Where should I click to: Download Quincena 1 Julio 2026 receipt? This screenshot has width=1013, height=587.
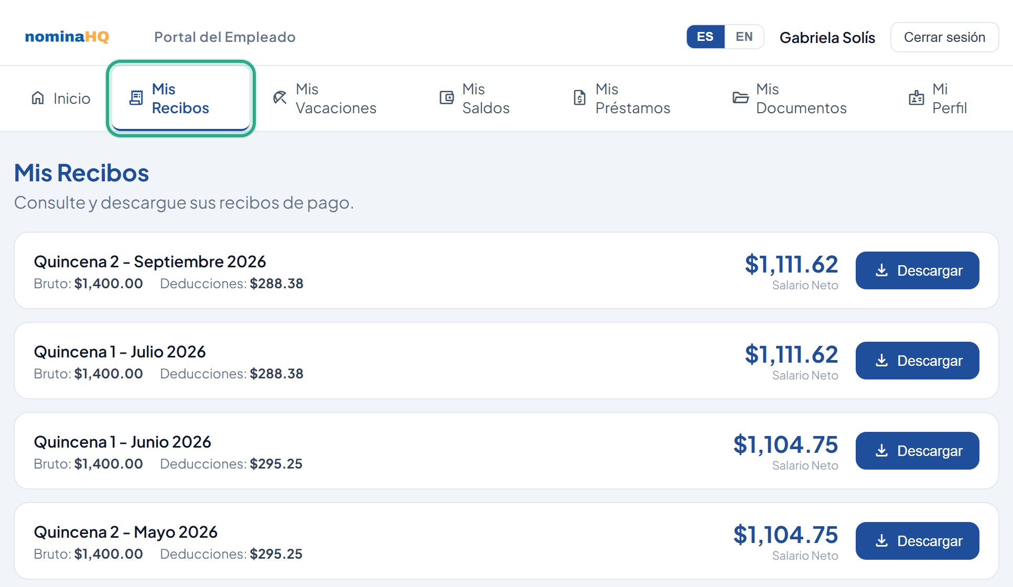tap(918, 361)
